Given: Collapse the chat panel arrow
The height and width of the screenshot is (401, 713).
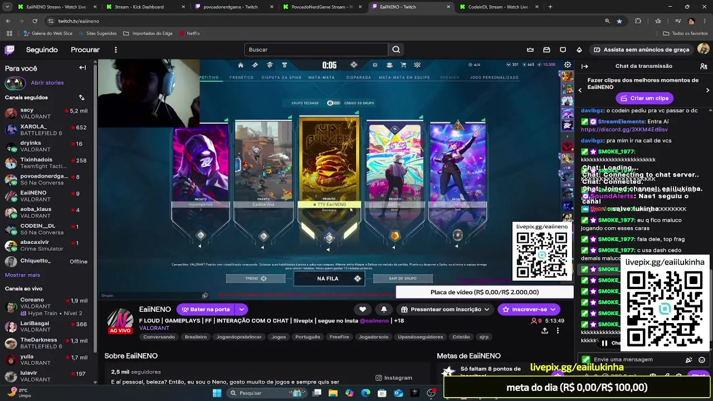Looking at the screenshot, I should coord(584,66).
